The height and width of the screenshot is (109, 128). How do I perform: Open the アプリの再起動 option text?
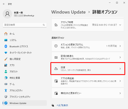tap(67, 78)
